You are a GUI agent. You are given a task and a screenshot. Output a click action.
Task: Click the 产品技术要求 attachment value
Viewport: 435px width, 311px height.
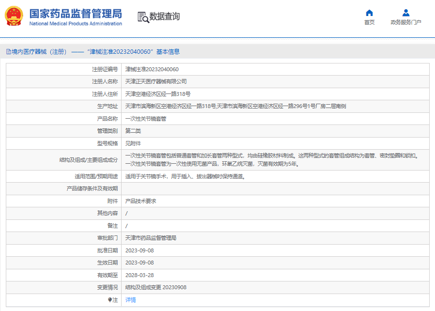click(x=140, y=201)
